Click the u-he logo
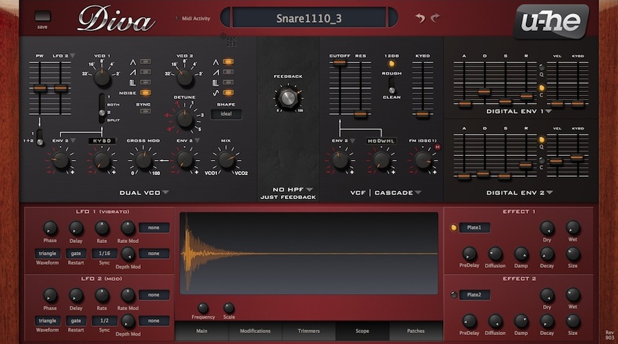Viewport: 618px width, 344px height. click(551, 21)
